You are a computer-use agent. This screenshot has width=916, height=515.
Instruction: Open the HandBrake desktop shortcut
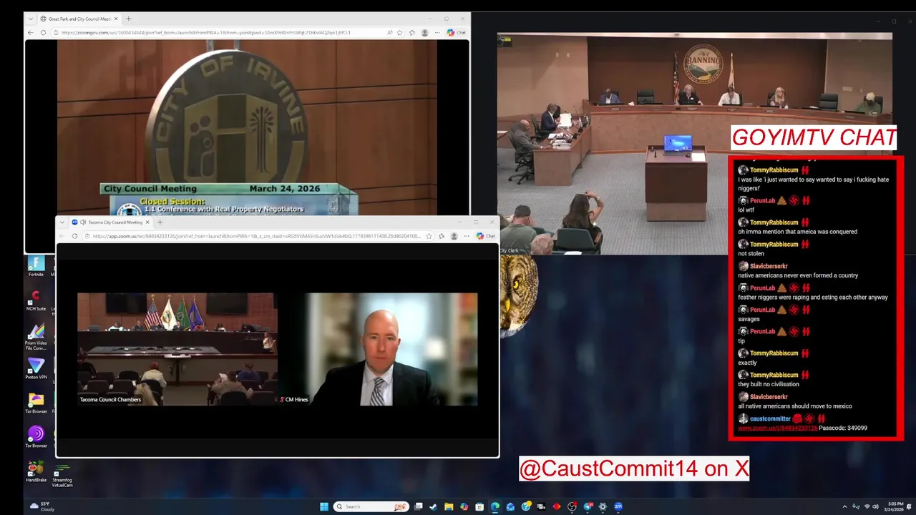click(36, 471)
